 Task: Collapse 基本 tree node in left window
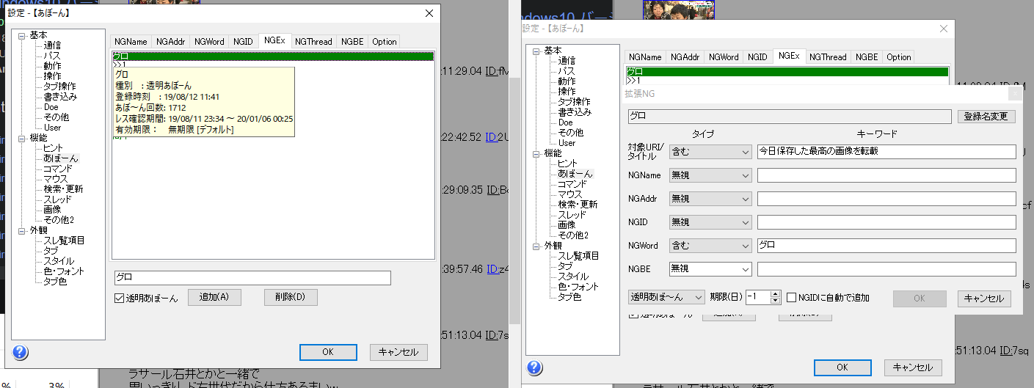[x=22, y=35]
